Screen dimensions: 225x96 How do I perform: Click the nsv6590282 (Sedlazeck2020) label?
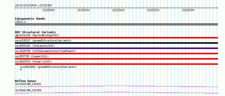35,46
